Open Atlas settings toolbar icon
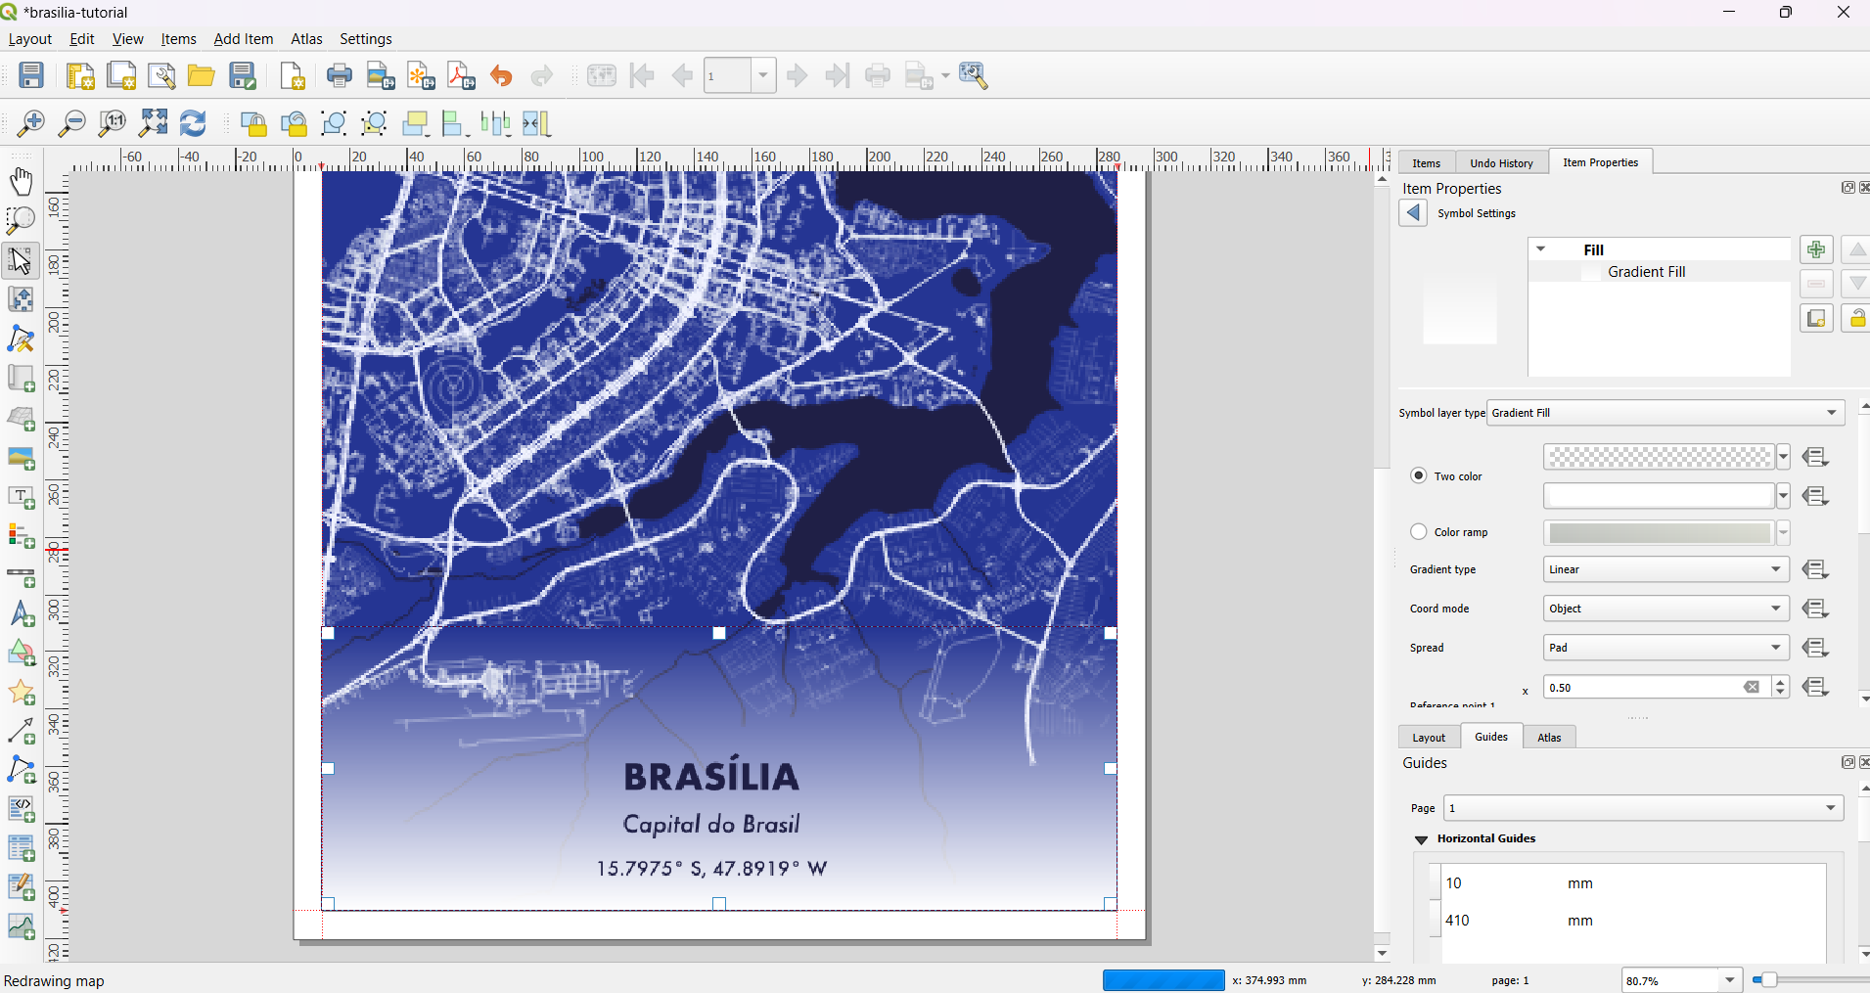Screen dimensions: 1870x993 click(975, 75)
